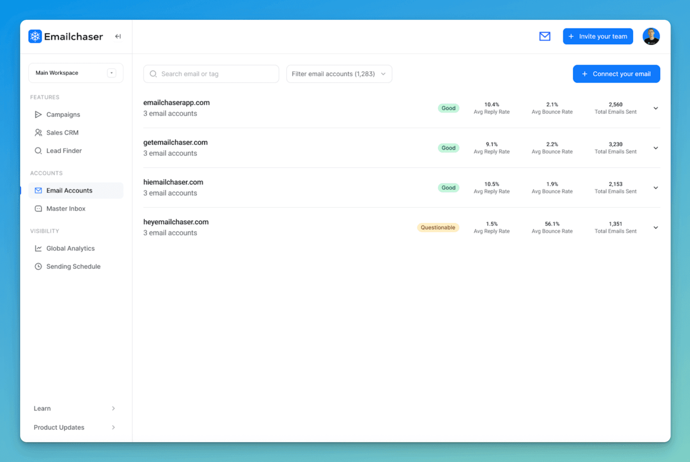690x462 pixels.
Task: Expand details for heyemailchaser.com
Action: tap(655, 227)
